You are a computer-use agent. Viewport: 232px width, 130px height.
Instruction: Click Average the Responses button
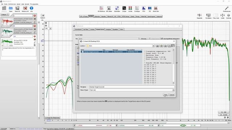pos(52,118)
